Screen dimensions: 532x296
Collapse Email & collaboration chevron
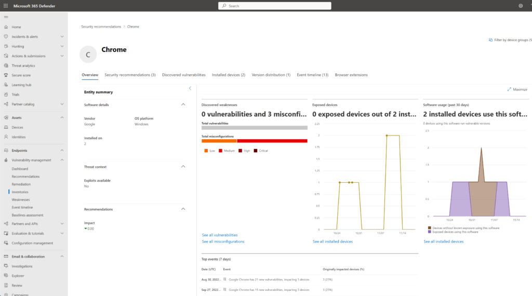click(x=62, y=257)
